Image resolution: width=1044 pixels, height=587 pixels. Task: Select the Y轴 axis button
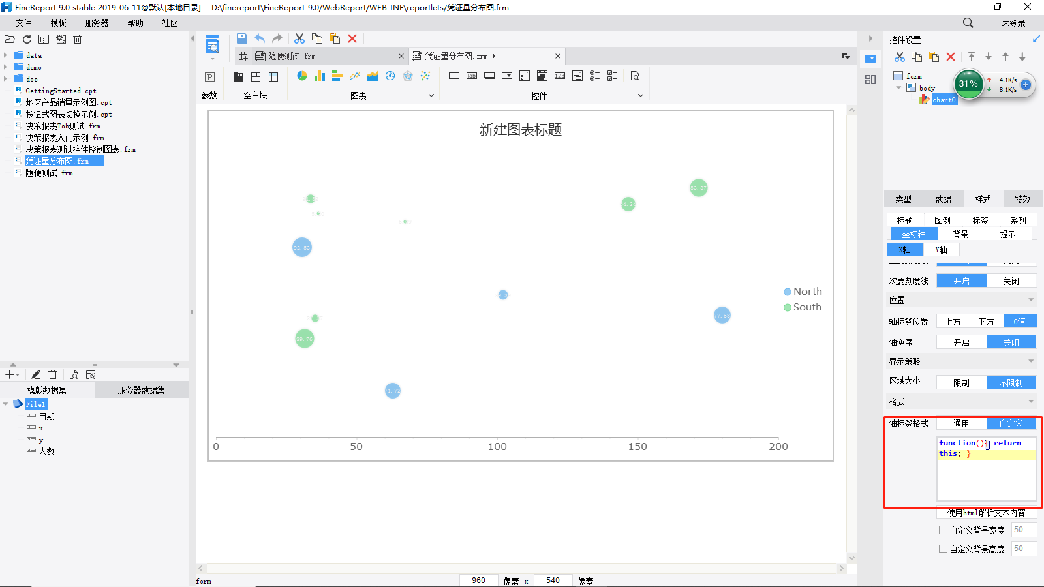click(941, 250)
